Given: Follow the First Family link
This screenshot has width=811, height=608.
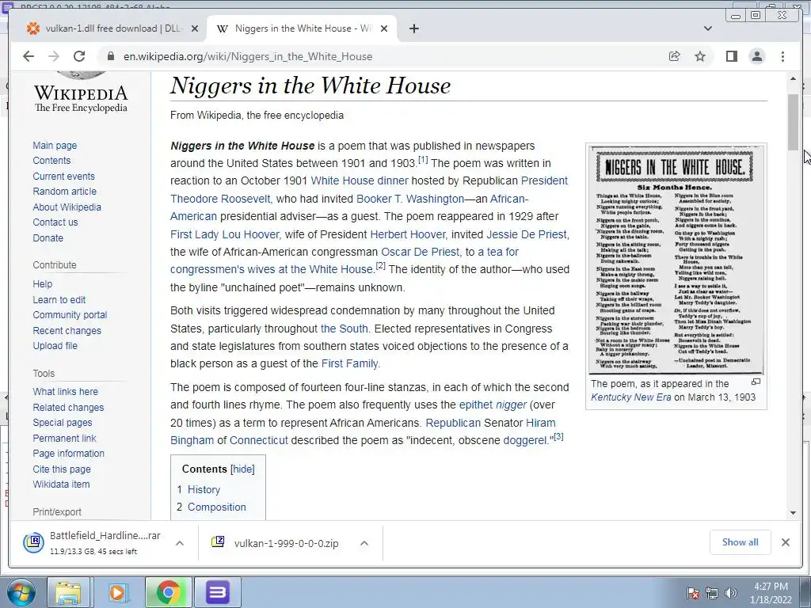Looking at the screenshot, I should [x=349, y=363].
